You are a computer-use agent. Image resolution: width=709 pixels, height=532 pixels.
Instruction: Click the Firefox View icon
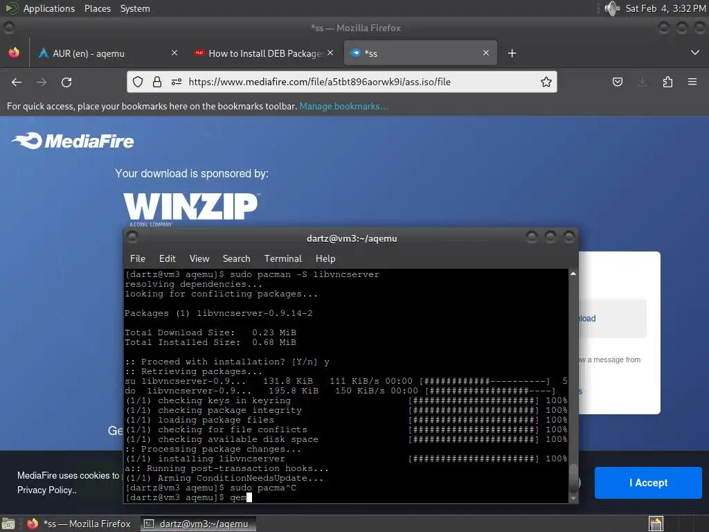pos(14,53)
